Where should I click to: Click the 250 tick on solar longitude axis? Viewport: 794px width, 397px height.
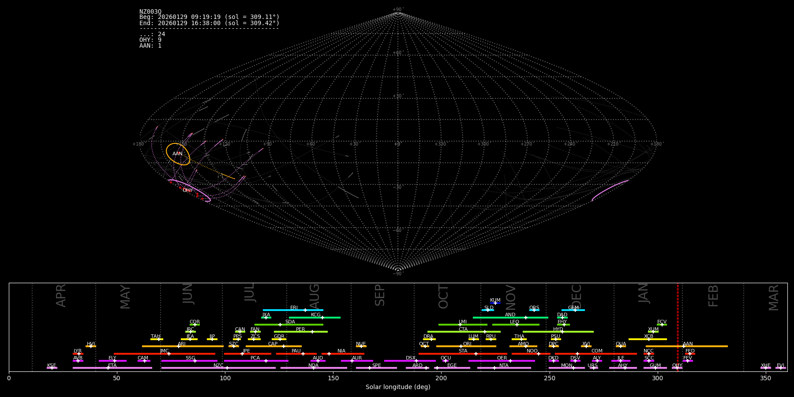[x=549, y=378]
